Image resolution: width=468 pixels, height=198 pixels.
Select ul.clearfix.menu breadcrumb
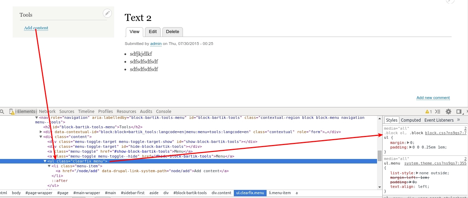click(250, 193)
